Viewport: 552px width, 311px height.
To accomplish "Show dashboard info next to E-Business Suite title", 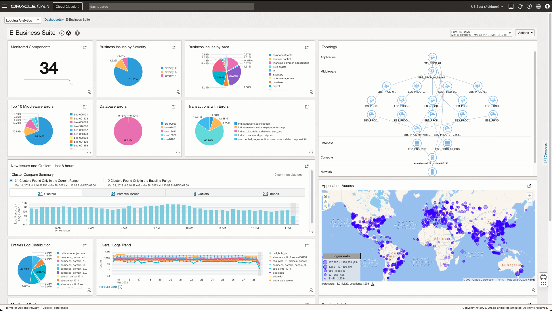I will coord(62,33).
